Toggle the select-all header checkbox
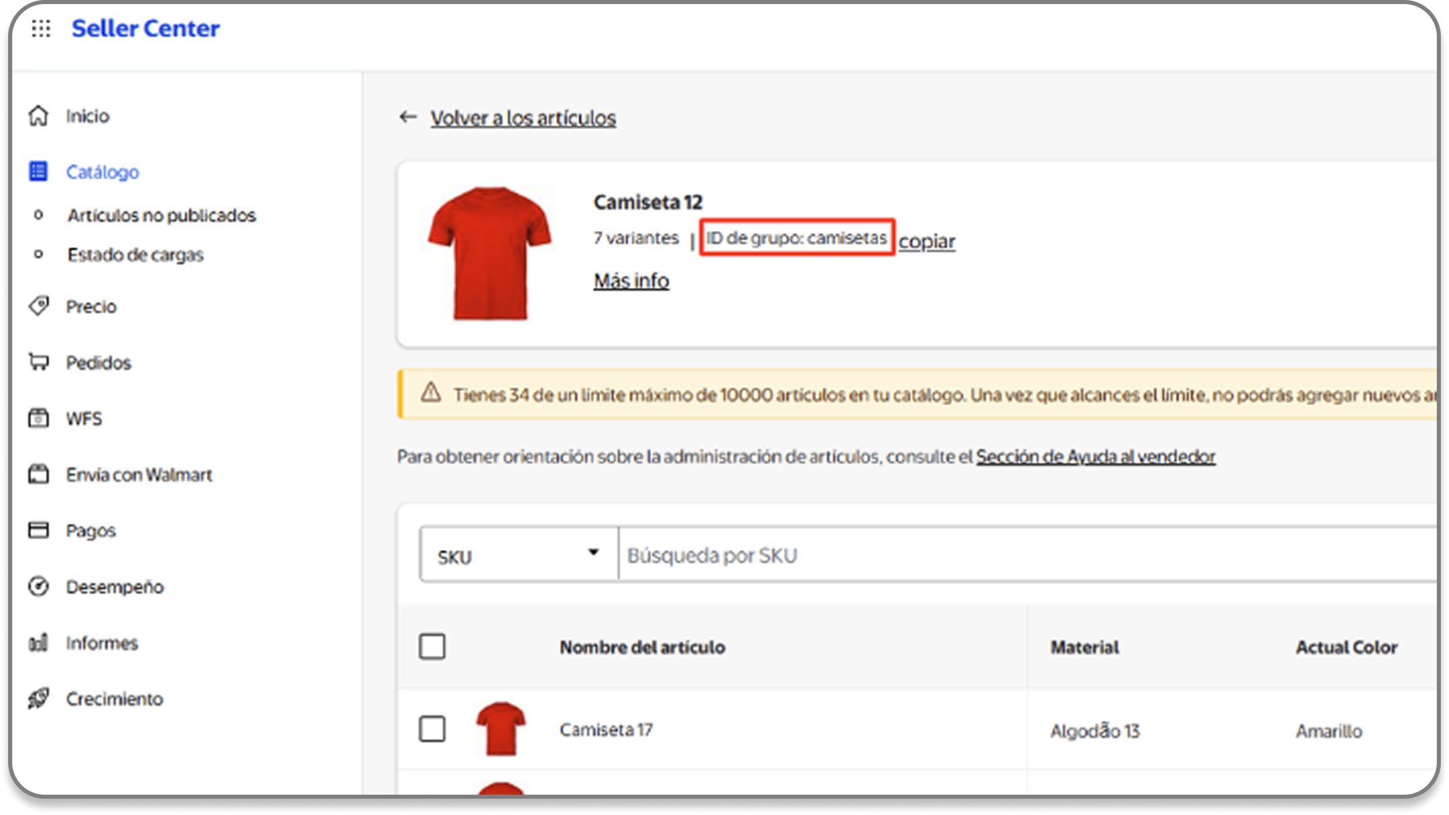This screenshot has height=815, width=1449. [432, 646]
